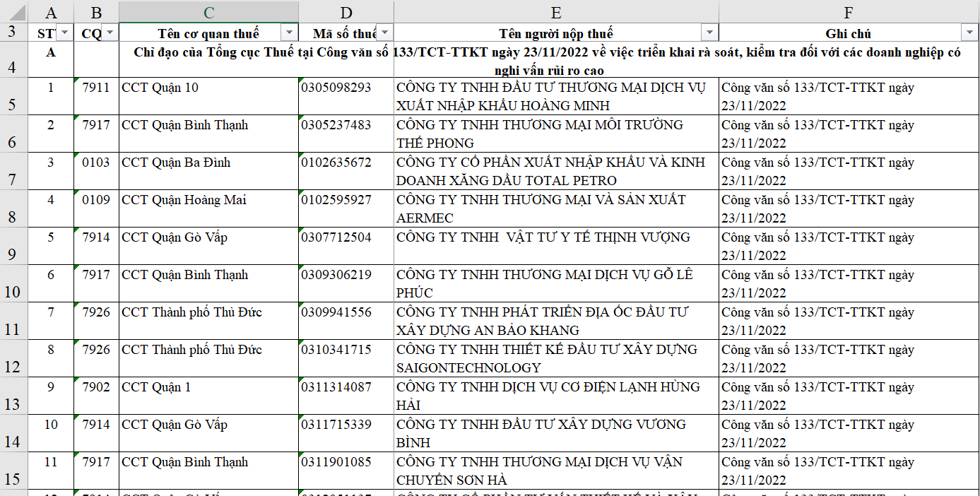Viewport: 980px width, 496px height.
Task: Click tax code cell 0305237483
Action: tap(346, 134)
